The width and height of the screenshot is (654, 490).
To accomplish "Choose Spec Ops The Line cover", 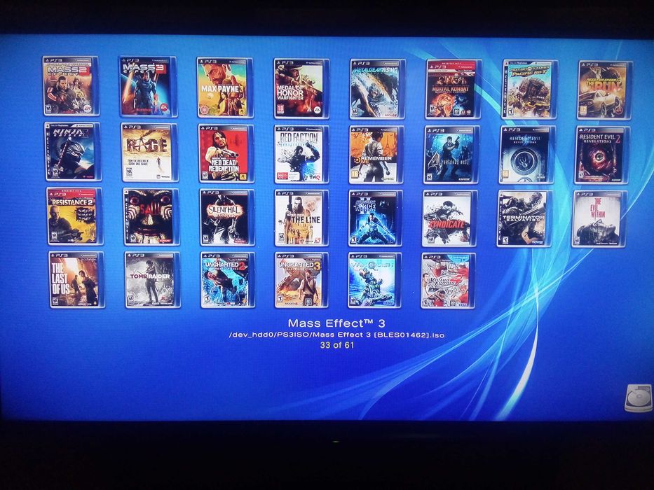I will (301, 218).
